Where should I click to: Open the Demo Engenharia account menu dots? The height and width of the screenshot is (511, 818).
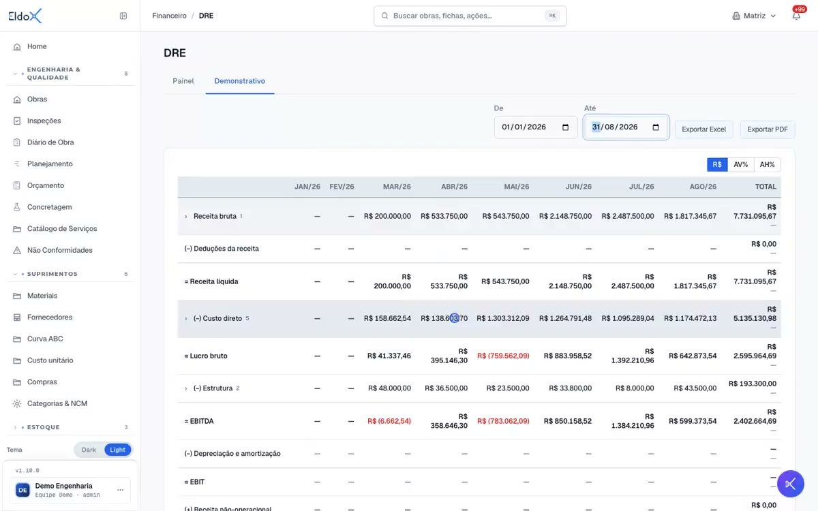[121, 490]
